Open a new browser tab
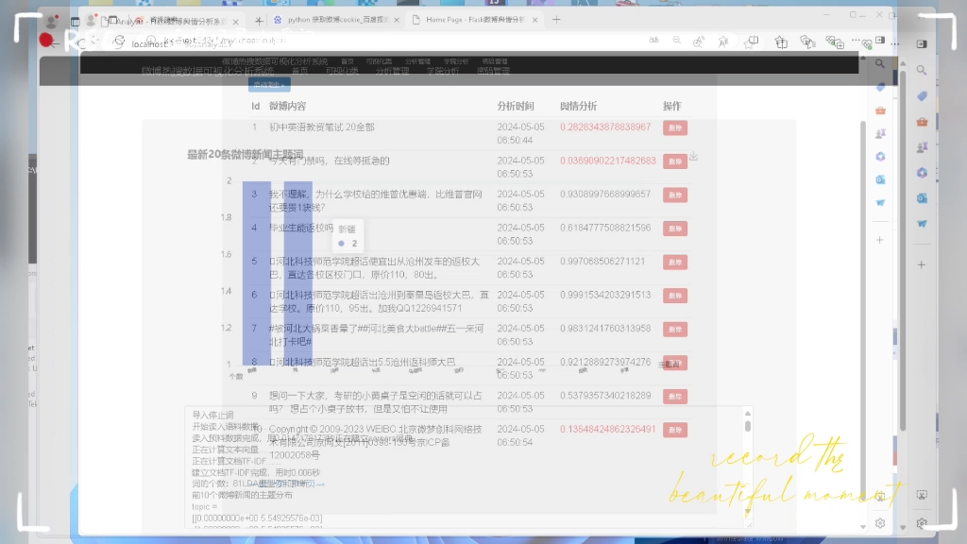 pos(556,20)
